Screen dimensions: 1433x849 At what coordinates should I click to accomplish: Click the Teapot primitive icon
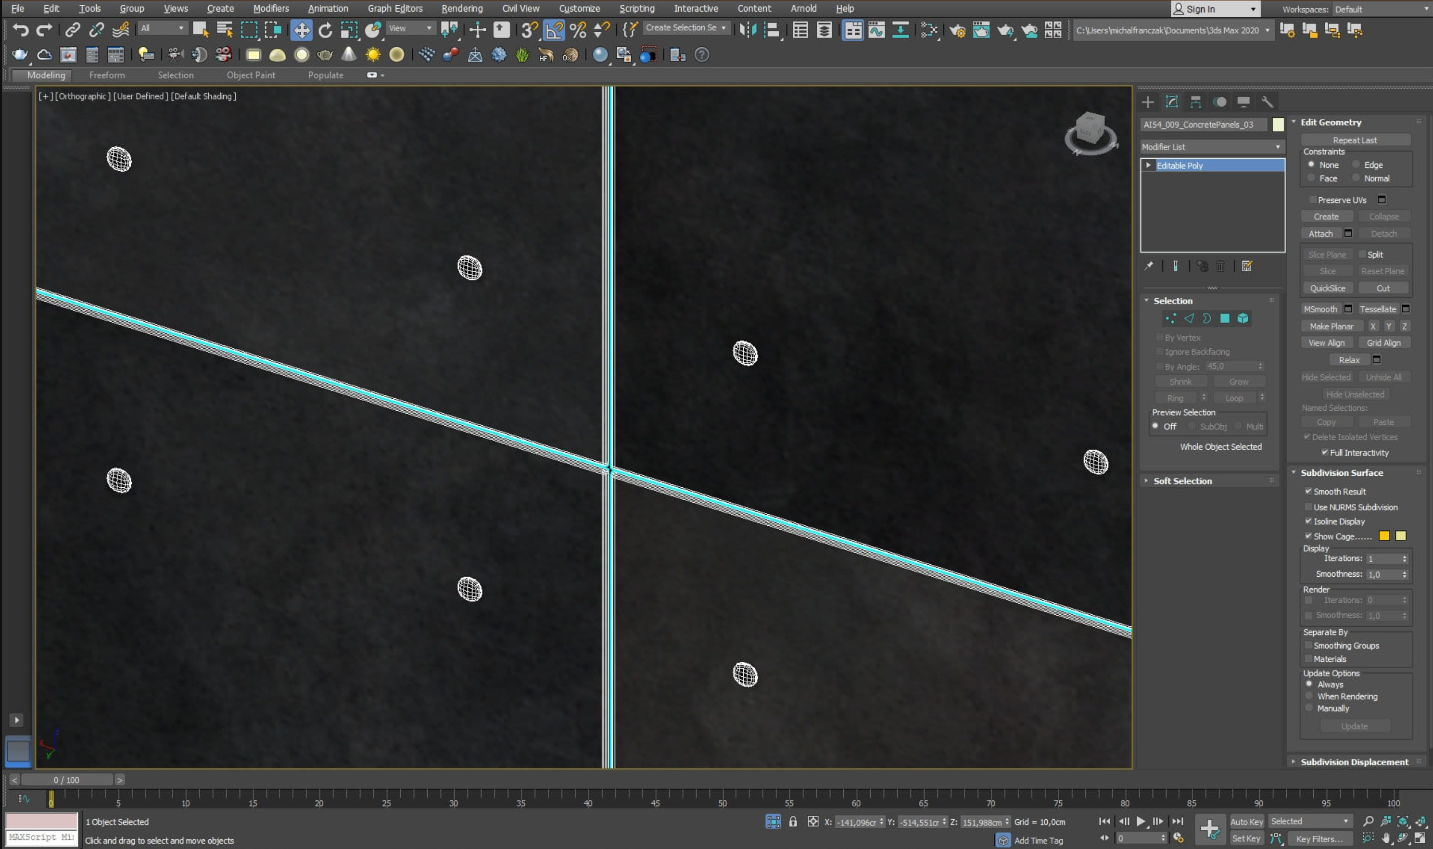click(325, 55)
